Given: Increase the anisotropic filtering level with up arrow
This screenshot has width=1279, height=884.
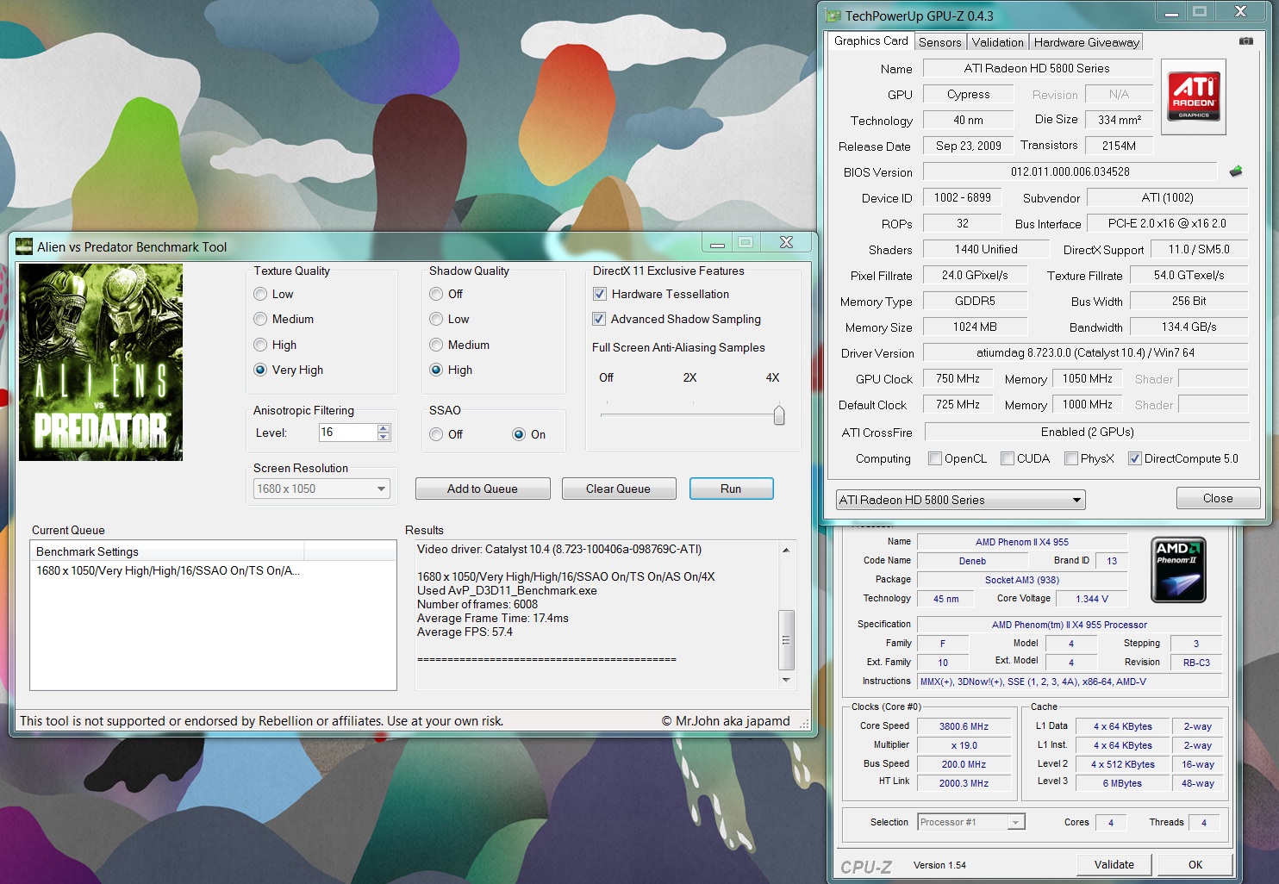Looking at the screenshot, I should click(x=384, y=427).
